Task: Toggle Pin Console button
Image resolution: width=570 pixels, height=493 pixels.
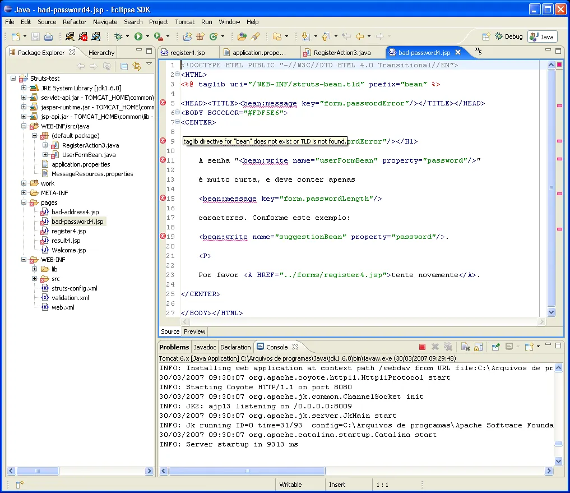Action: tap(496, 347)
